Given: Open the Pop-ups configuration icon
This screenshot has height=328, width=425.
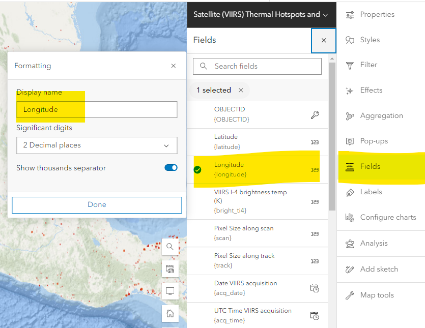Looking at the screenshot, I should [x=350, y=141].
